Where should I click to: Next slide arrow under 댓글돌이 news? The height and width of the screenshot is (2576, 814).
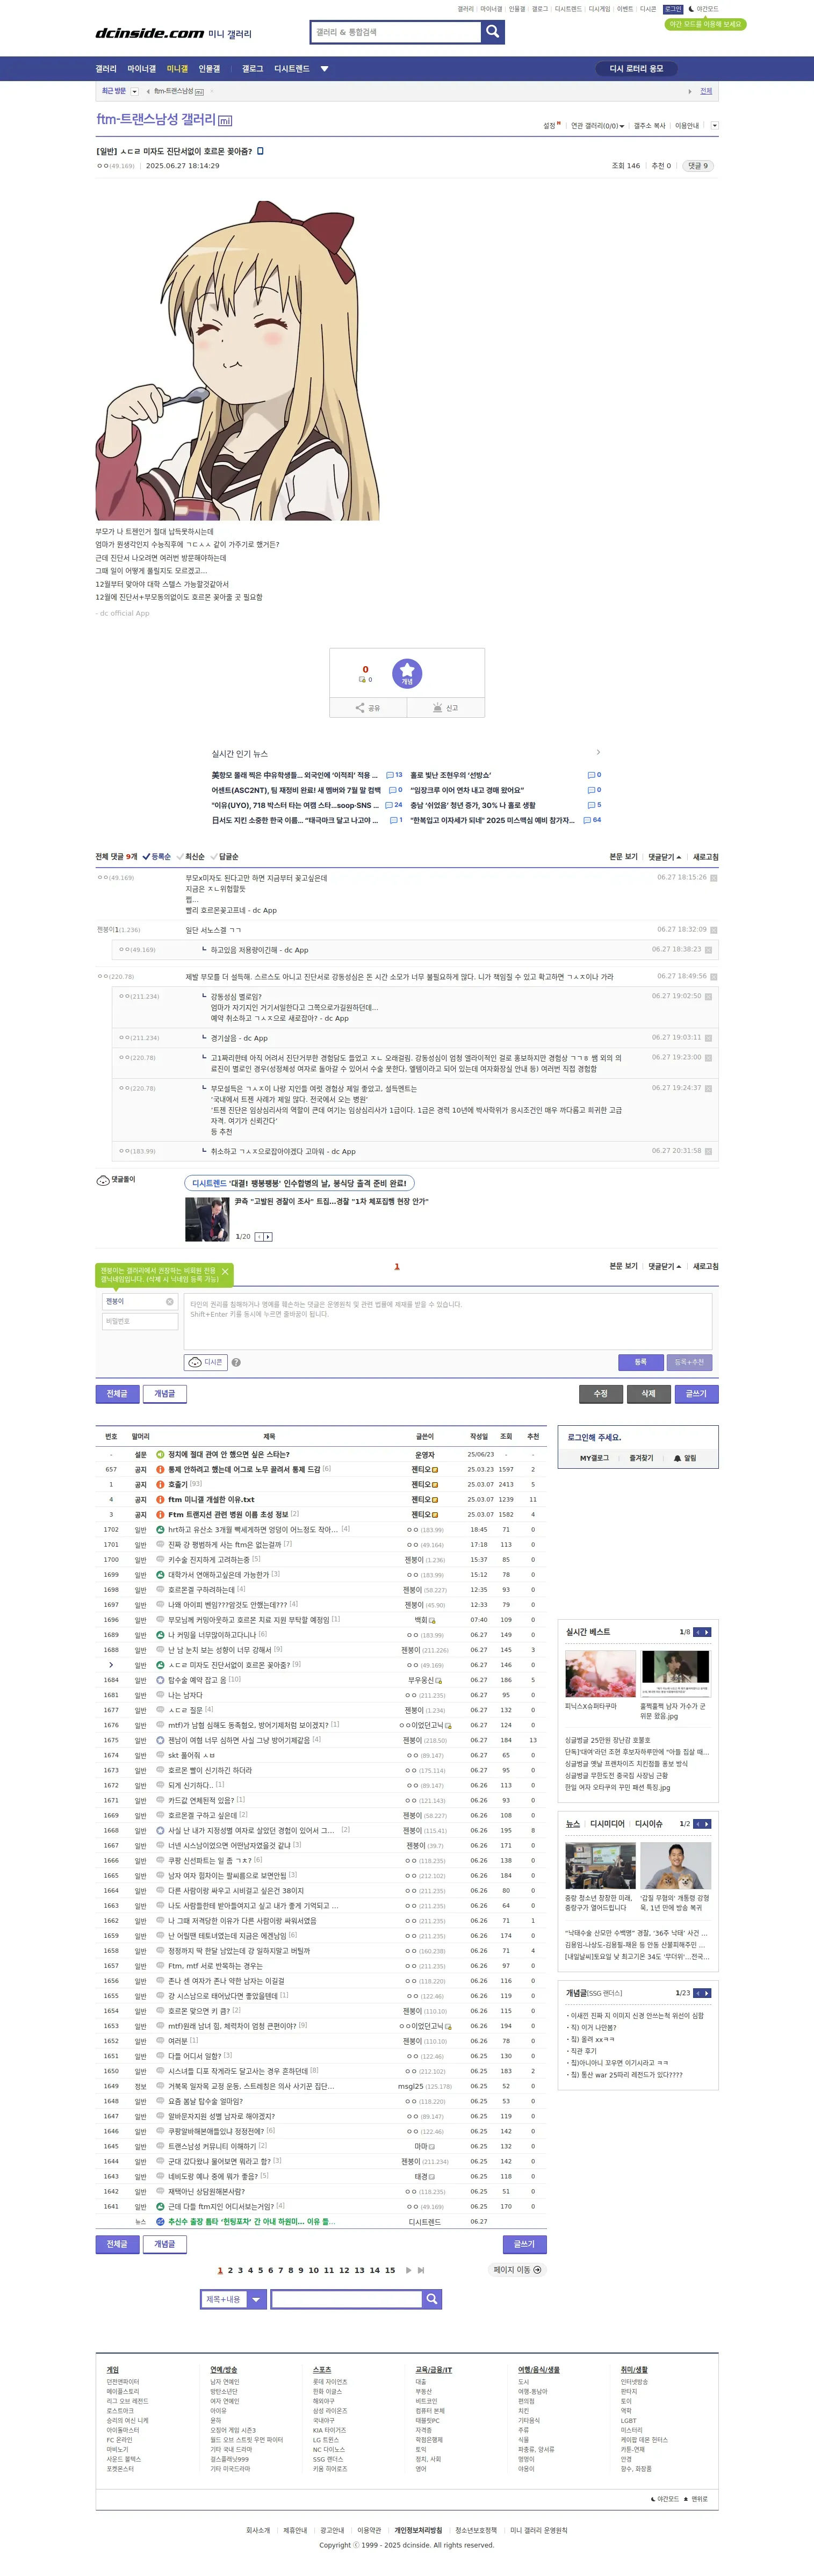click(268, 1236)
